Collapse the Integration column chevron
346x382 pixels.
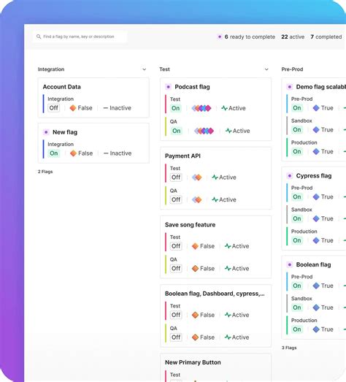click(x=144, y=69)
